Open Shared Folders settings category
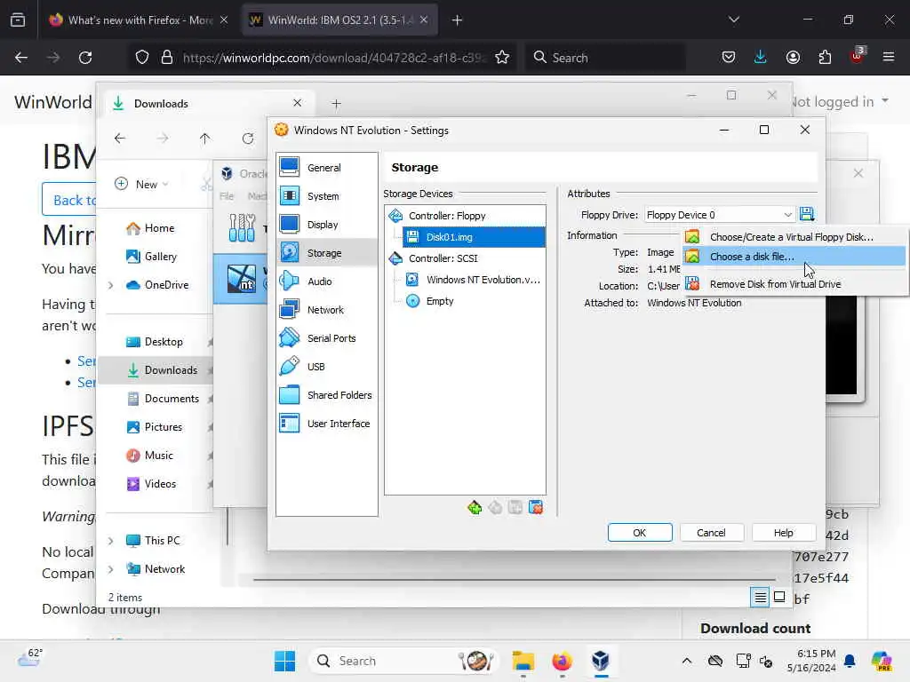 326,395
